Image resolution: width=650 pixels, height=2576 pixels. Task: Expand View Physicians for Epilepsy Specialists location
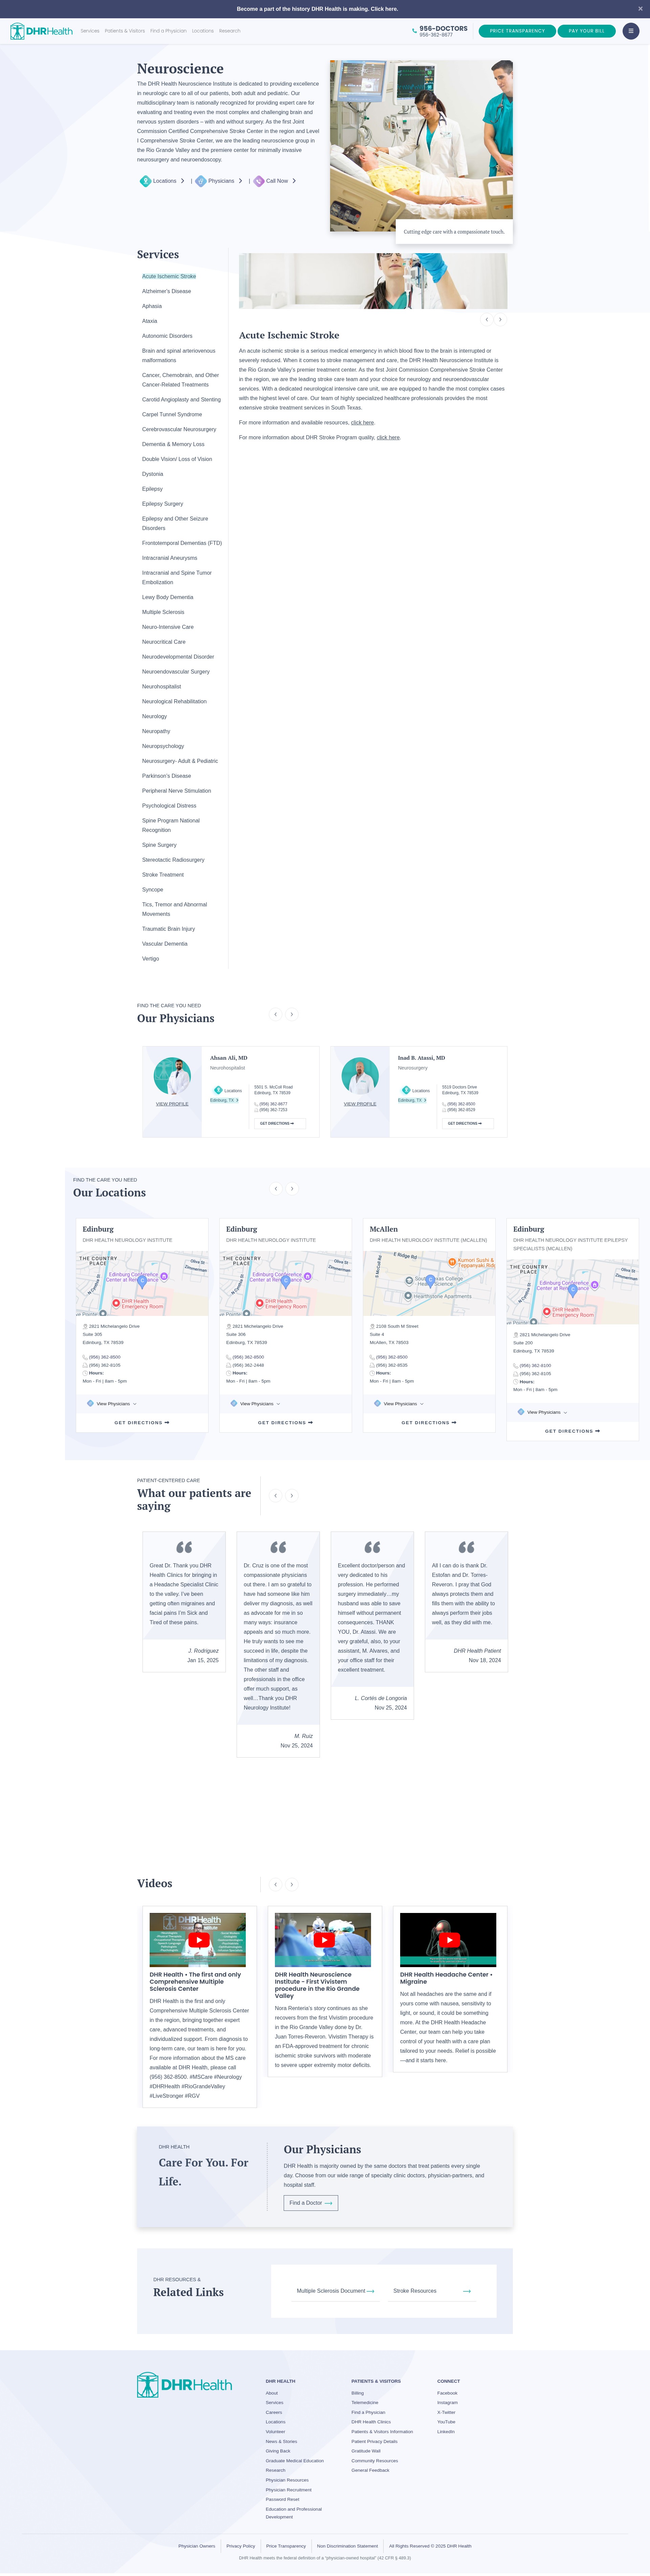543,1412
